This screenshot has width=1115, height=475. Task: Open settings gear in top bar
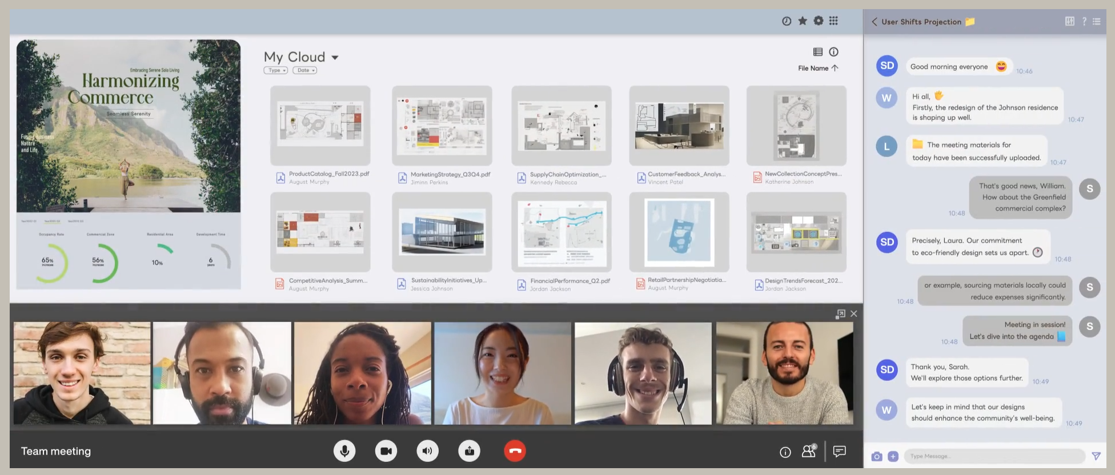point(819,21)
